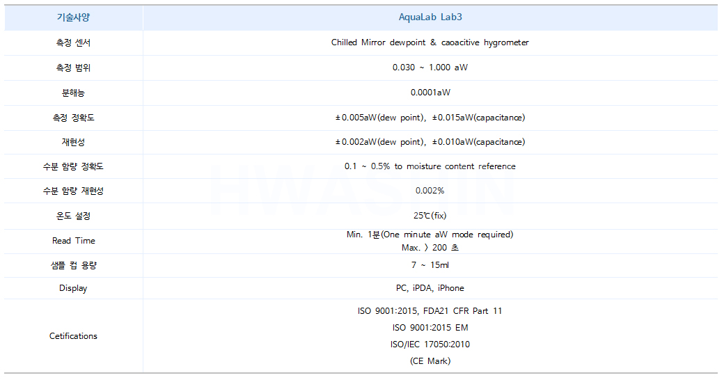This screenshot has height=380, width=724.
Task: Click the Chilled Mirror dewpoint sensor value
Action: click(x=430, y=42)
